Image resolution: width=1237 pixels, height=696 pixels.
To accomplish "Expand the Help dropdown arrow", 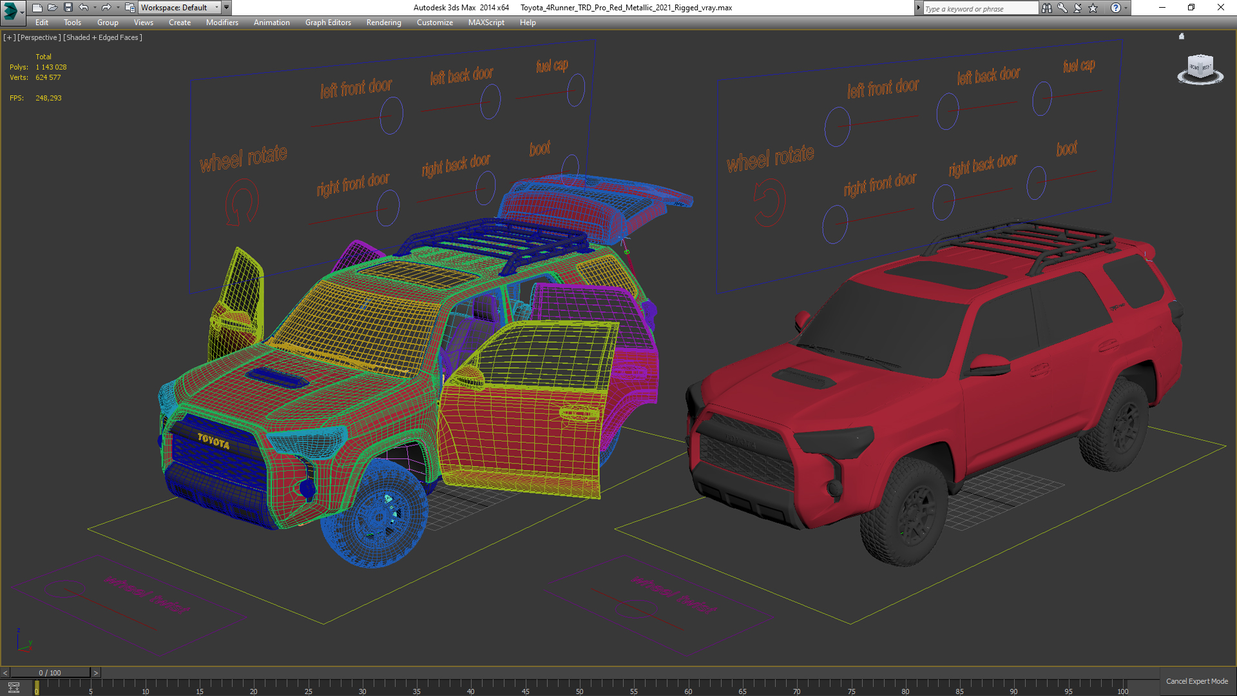I will (x=1126, y=8).
